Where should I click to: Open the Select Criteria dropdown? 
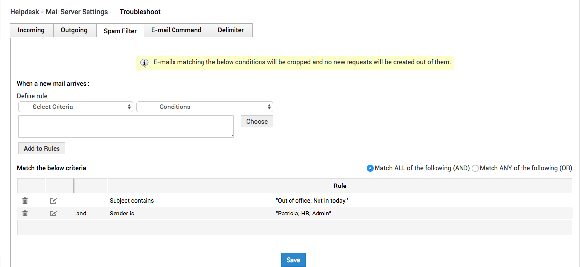coord(76,107)
